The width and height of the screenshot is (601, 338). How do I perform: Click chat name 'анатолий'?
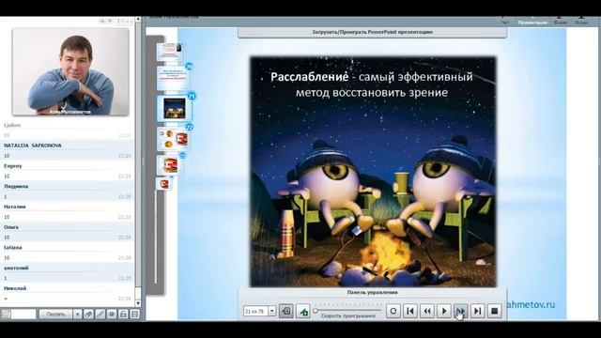[16, 268]
